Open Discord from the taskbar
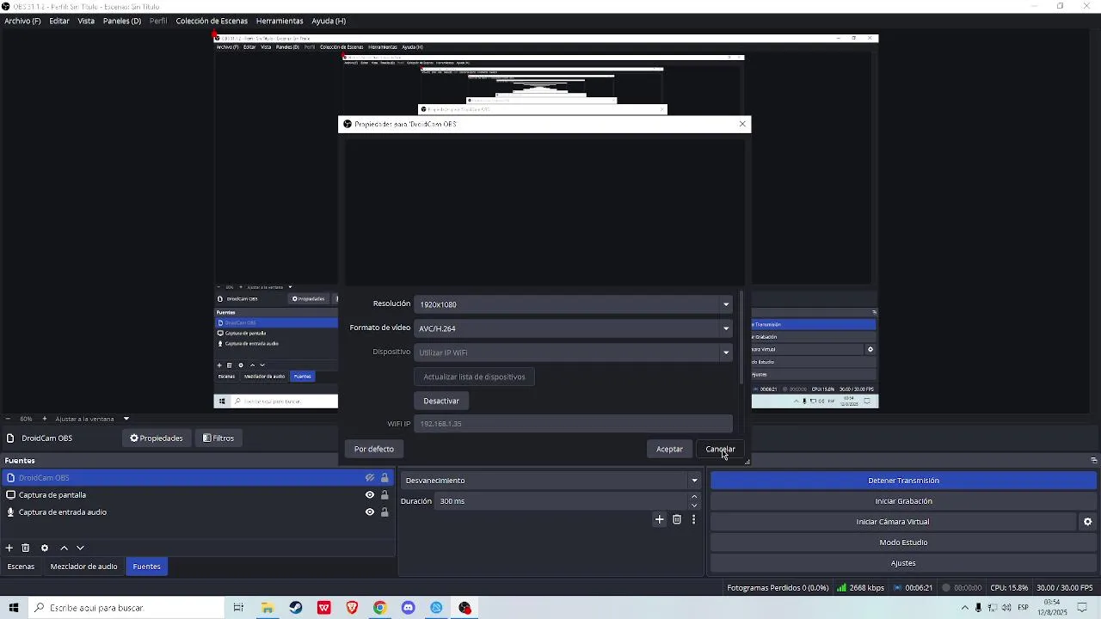 point(409,608)
